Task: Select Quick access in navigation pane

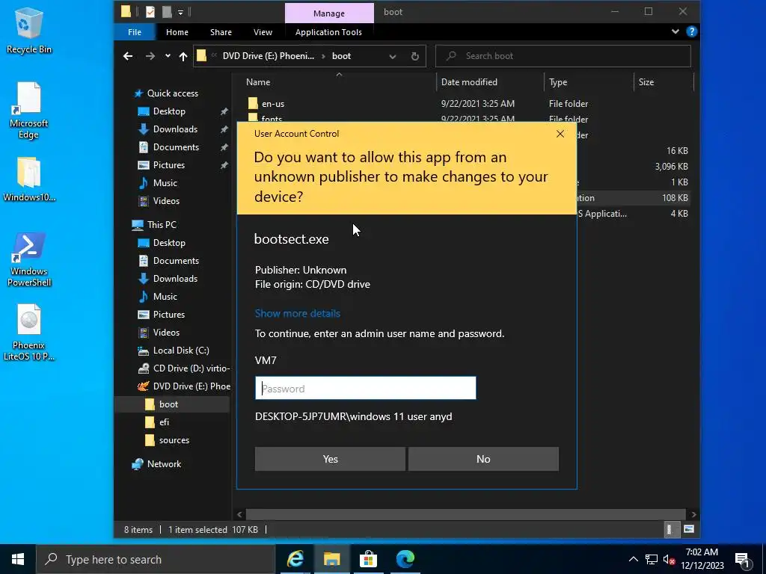Action: (173, 93)
